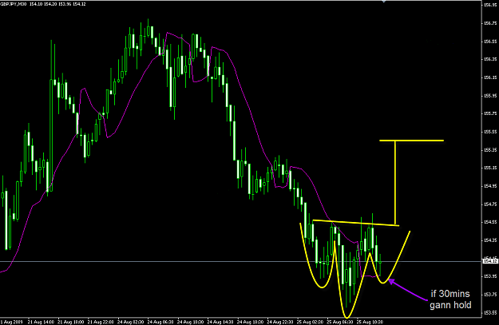Click the 25 Aug 02:30 time label
499x325 pixels.
coord(310,322)
